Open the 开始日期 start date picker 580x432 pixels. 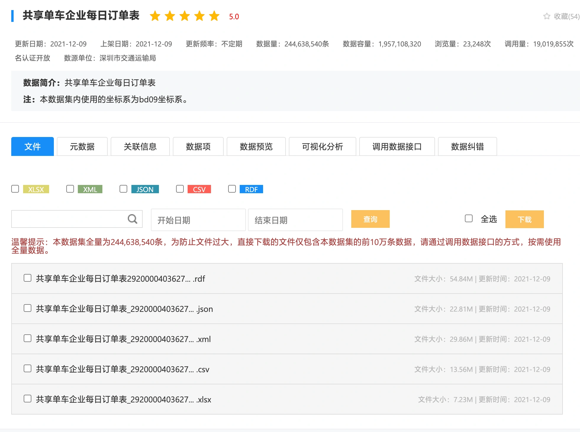click(198, 220)
